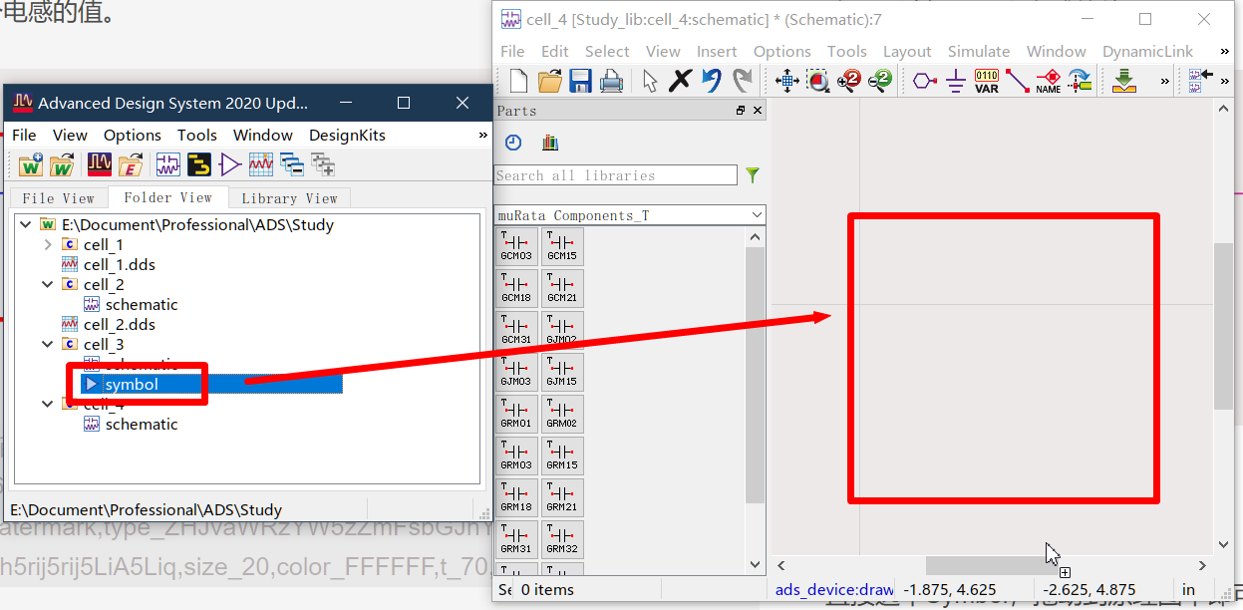The image size is (1243, 610).
Task: Open Layout menu in schematic window
Action: [907, 51]
